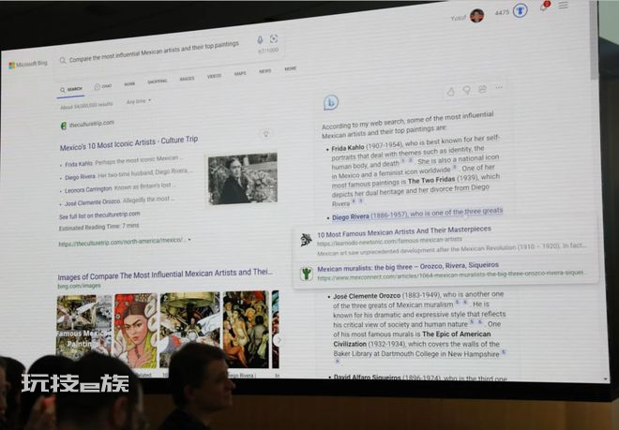
Task: Open the Rewards trophy icon
Action: tap(520, 10)
